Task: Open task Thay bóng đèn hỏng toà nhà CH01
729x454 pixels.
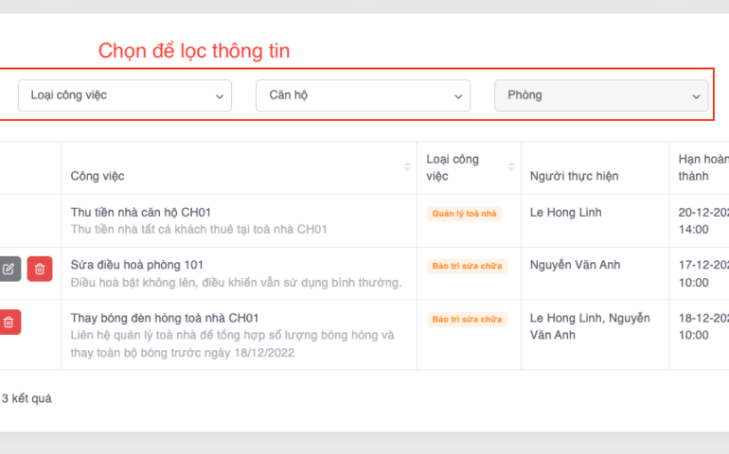Action: point(165,318)
